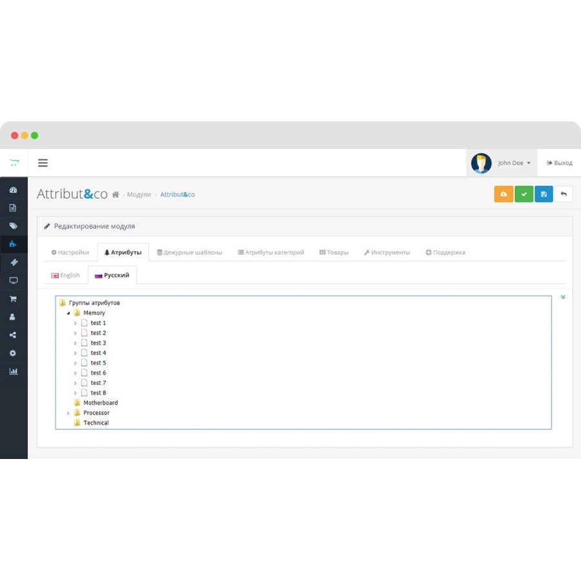This screenshot has height=581, width=581.
Task: Switch to the Товары tab
Action: 334,252
